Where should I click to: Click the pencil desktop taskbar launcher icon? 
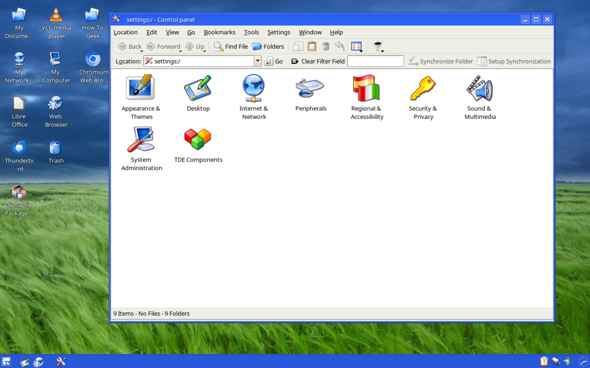coord(25,362)
